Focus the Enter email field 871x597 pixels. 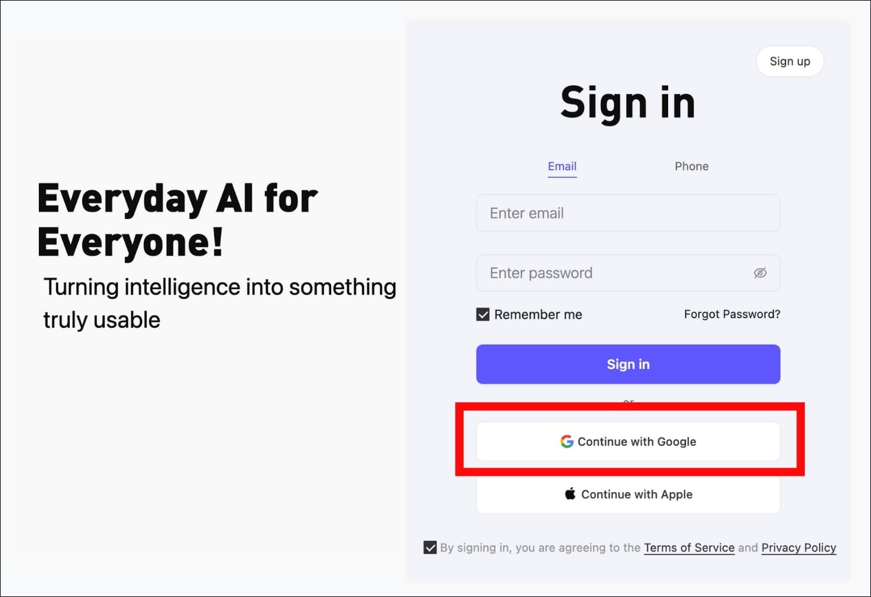coord(628,213)
